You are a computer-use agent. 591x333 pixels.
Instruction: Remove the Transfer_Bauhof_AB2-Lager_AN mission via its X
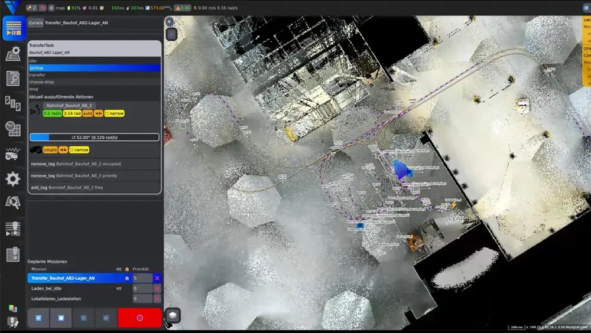(157, 278)
